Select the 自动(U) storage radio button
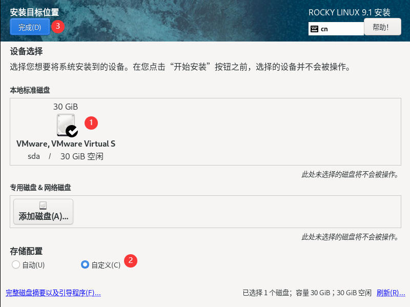The image size is (410, 307). pyautogui.click(x=16, y=264)
